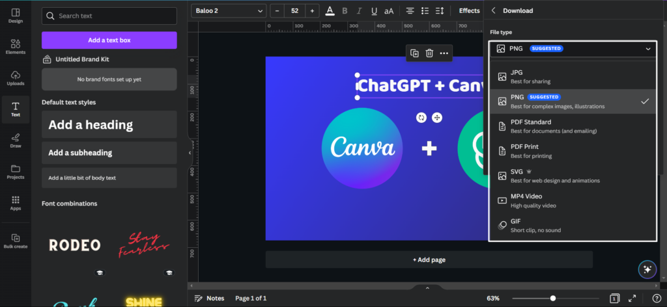Click the rotate handle below text
Screen dimensions: 667x307
tap(421, 118)
